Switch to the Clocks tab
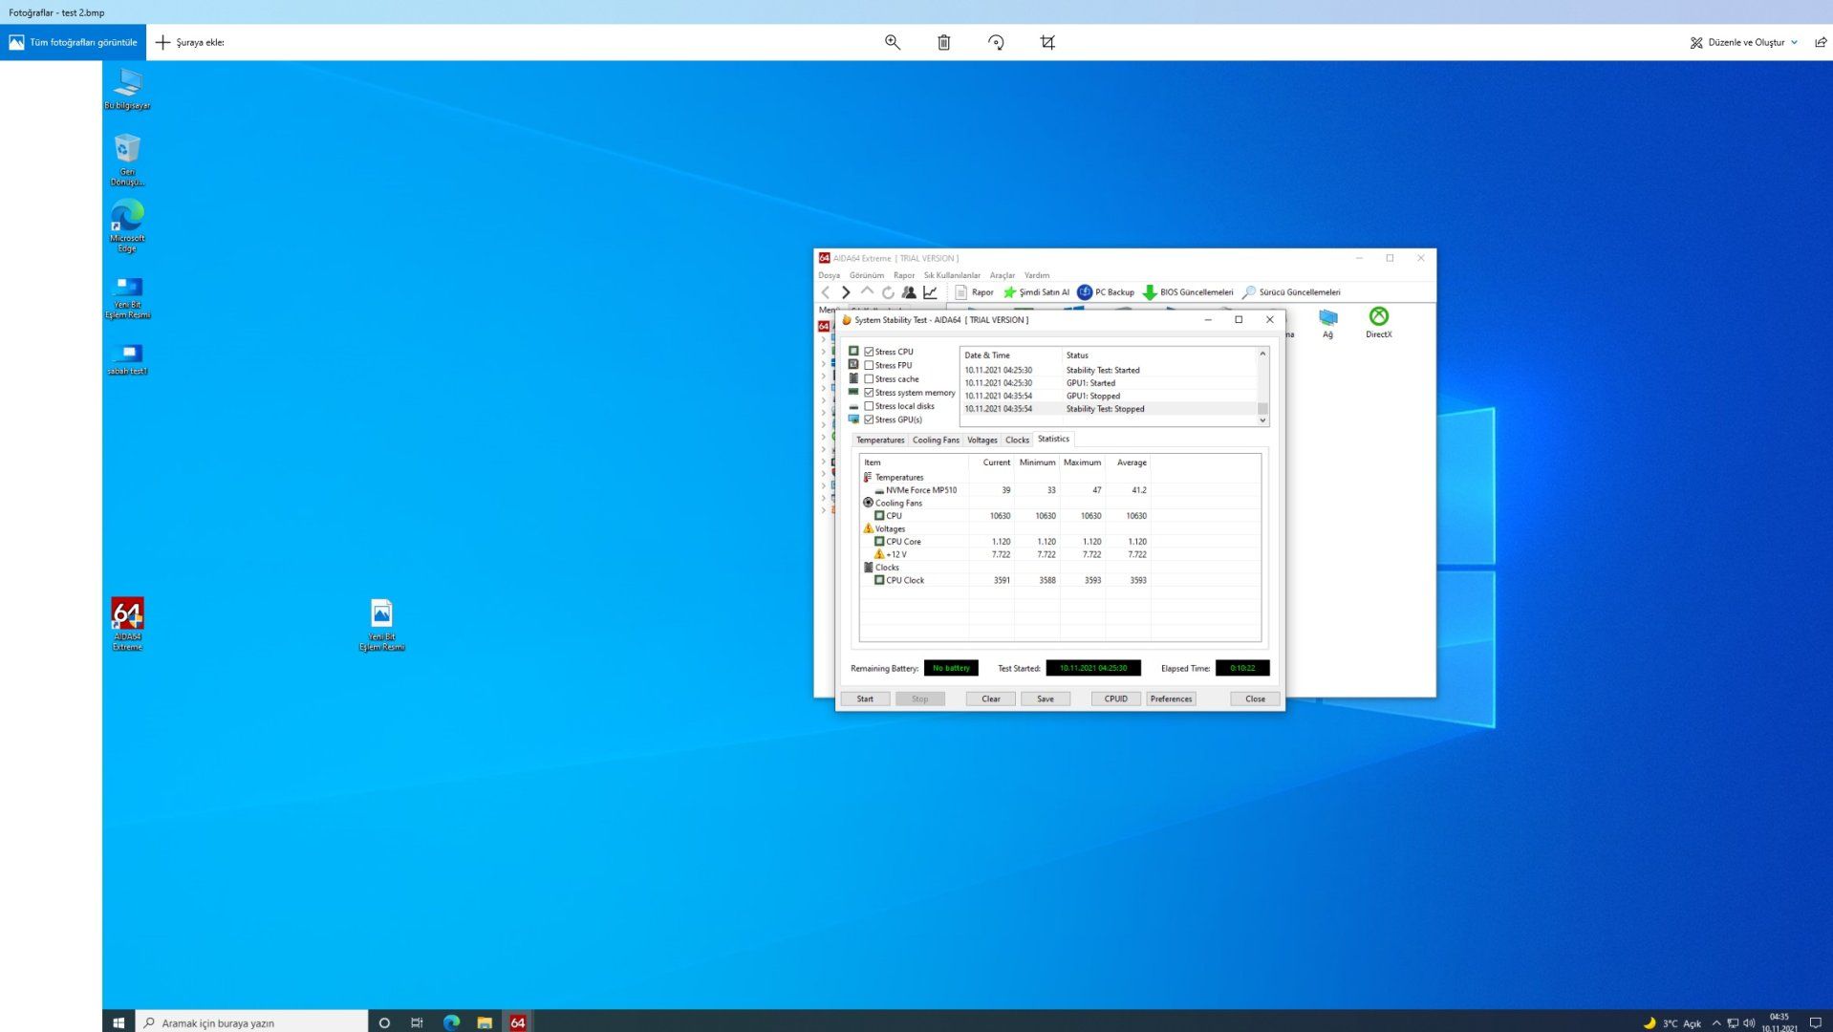The width and height of the screenshot is (1833, 1032). tap(1017, 441)
